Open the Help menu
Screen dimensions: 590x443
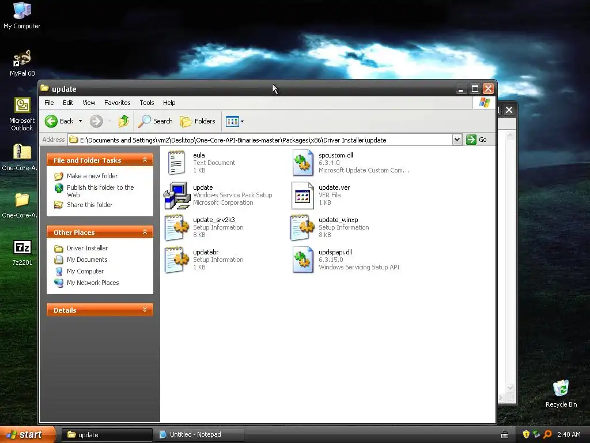point(169,103)
